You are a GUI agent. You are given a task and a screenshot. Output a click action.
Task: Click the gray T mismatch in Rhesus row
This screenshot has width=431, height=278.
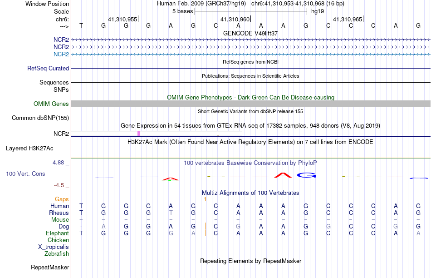click(x=171, y=213)
